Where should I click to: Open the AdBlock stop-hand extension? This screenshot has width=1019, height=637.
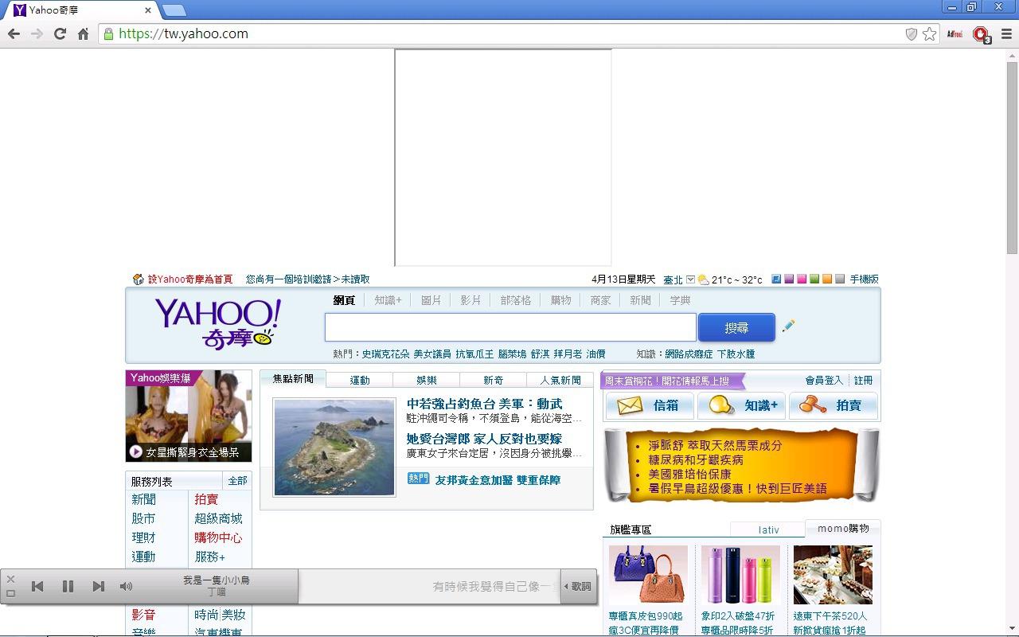[981, 34]
